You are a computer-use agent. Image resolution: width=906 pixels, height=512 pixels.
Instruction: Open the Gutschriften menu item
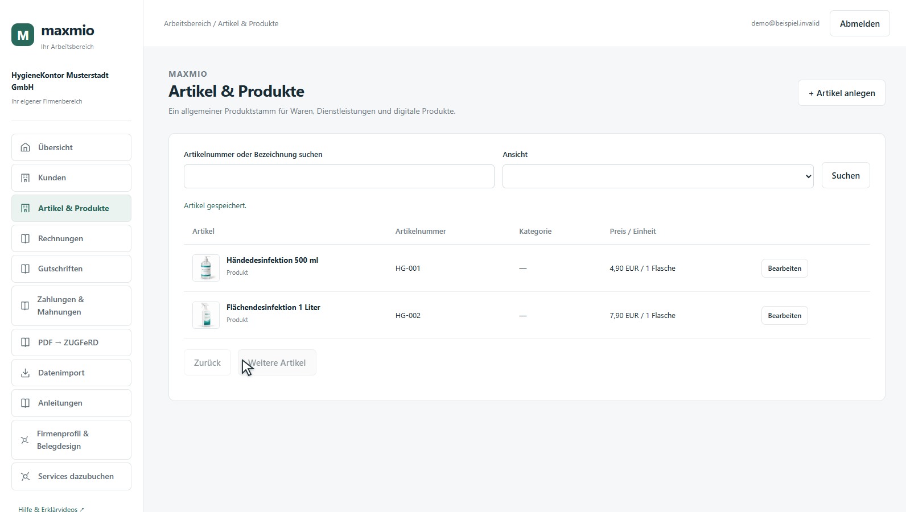tap(71, 269)
